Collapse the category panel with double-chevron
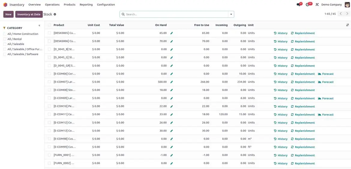 [39, 26]
